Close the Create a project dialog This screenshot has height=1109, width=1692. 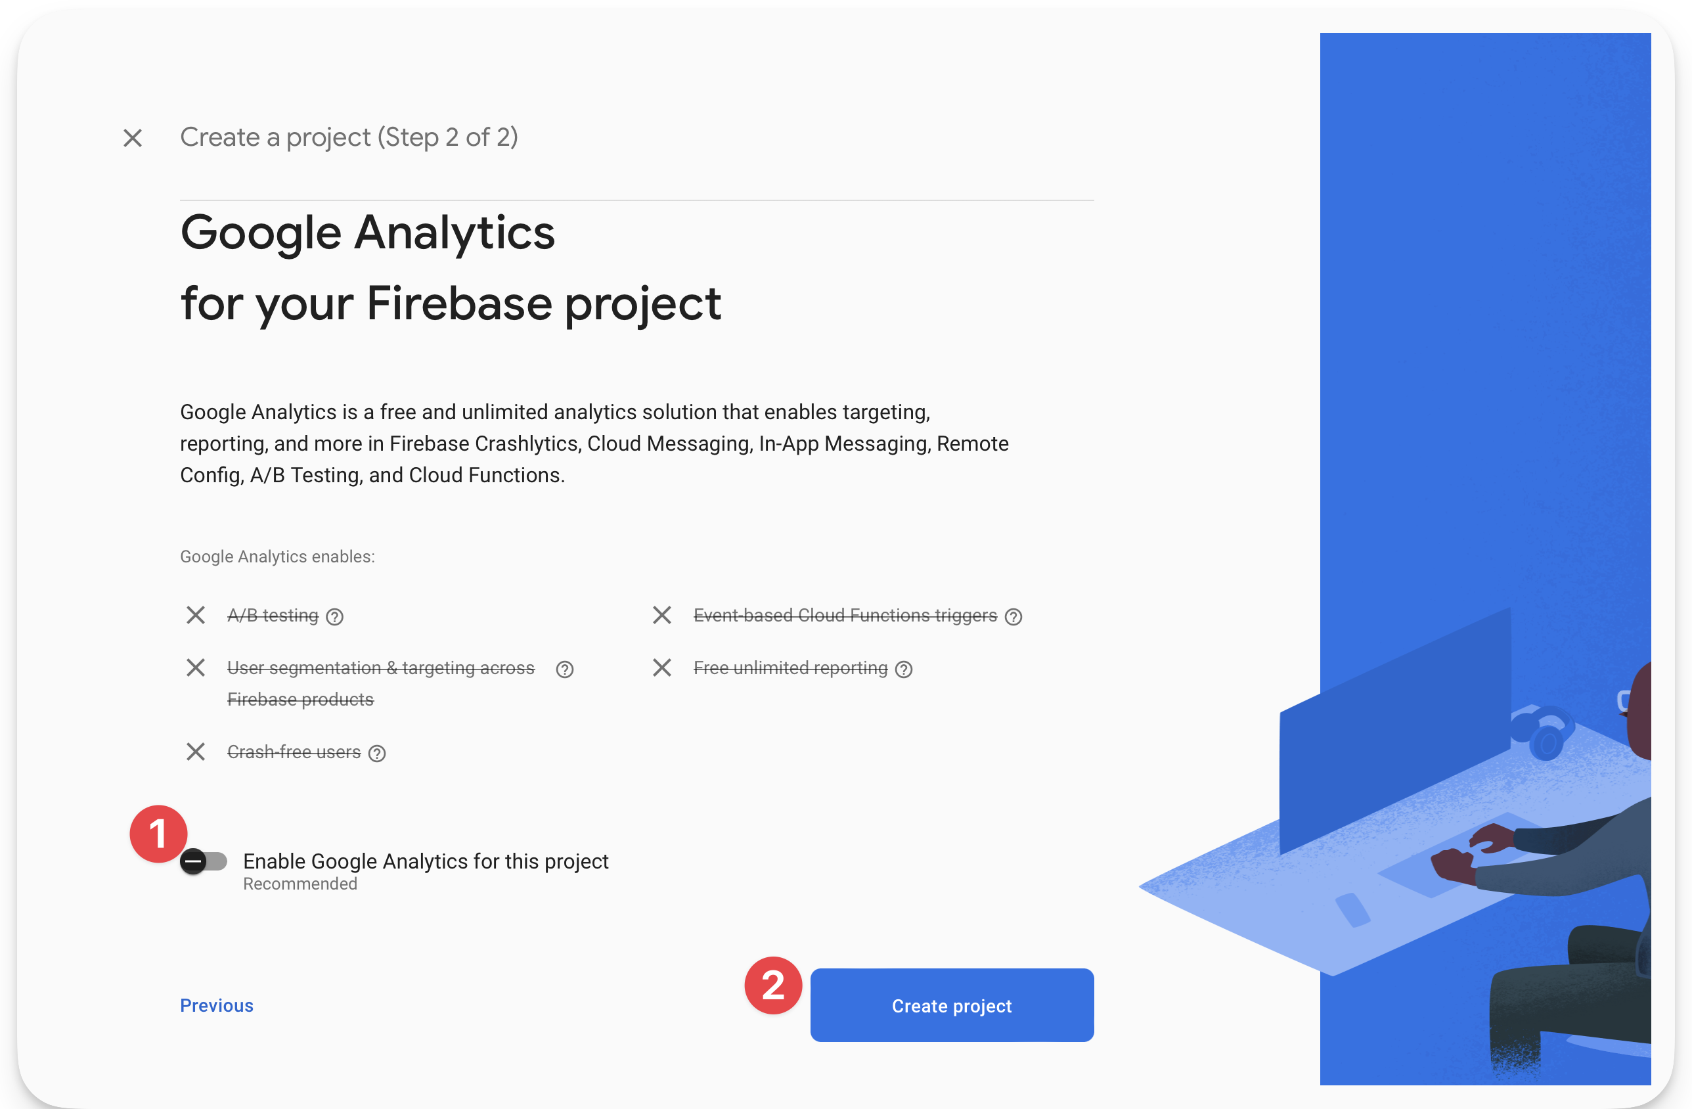pyautogui.click(x=132, y=137)
